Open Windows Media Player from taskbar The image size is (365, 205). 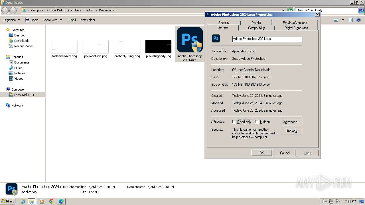(42, 201)
